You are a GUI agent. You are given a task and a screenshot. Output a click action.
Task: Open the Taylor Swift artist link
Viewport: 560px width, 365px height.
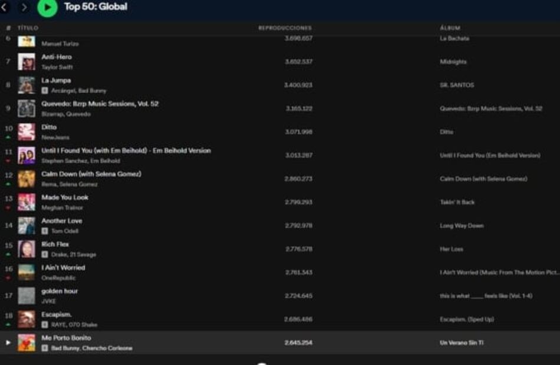[x=57, y=67]
